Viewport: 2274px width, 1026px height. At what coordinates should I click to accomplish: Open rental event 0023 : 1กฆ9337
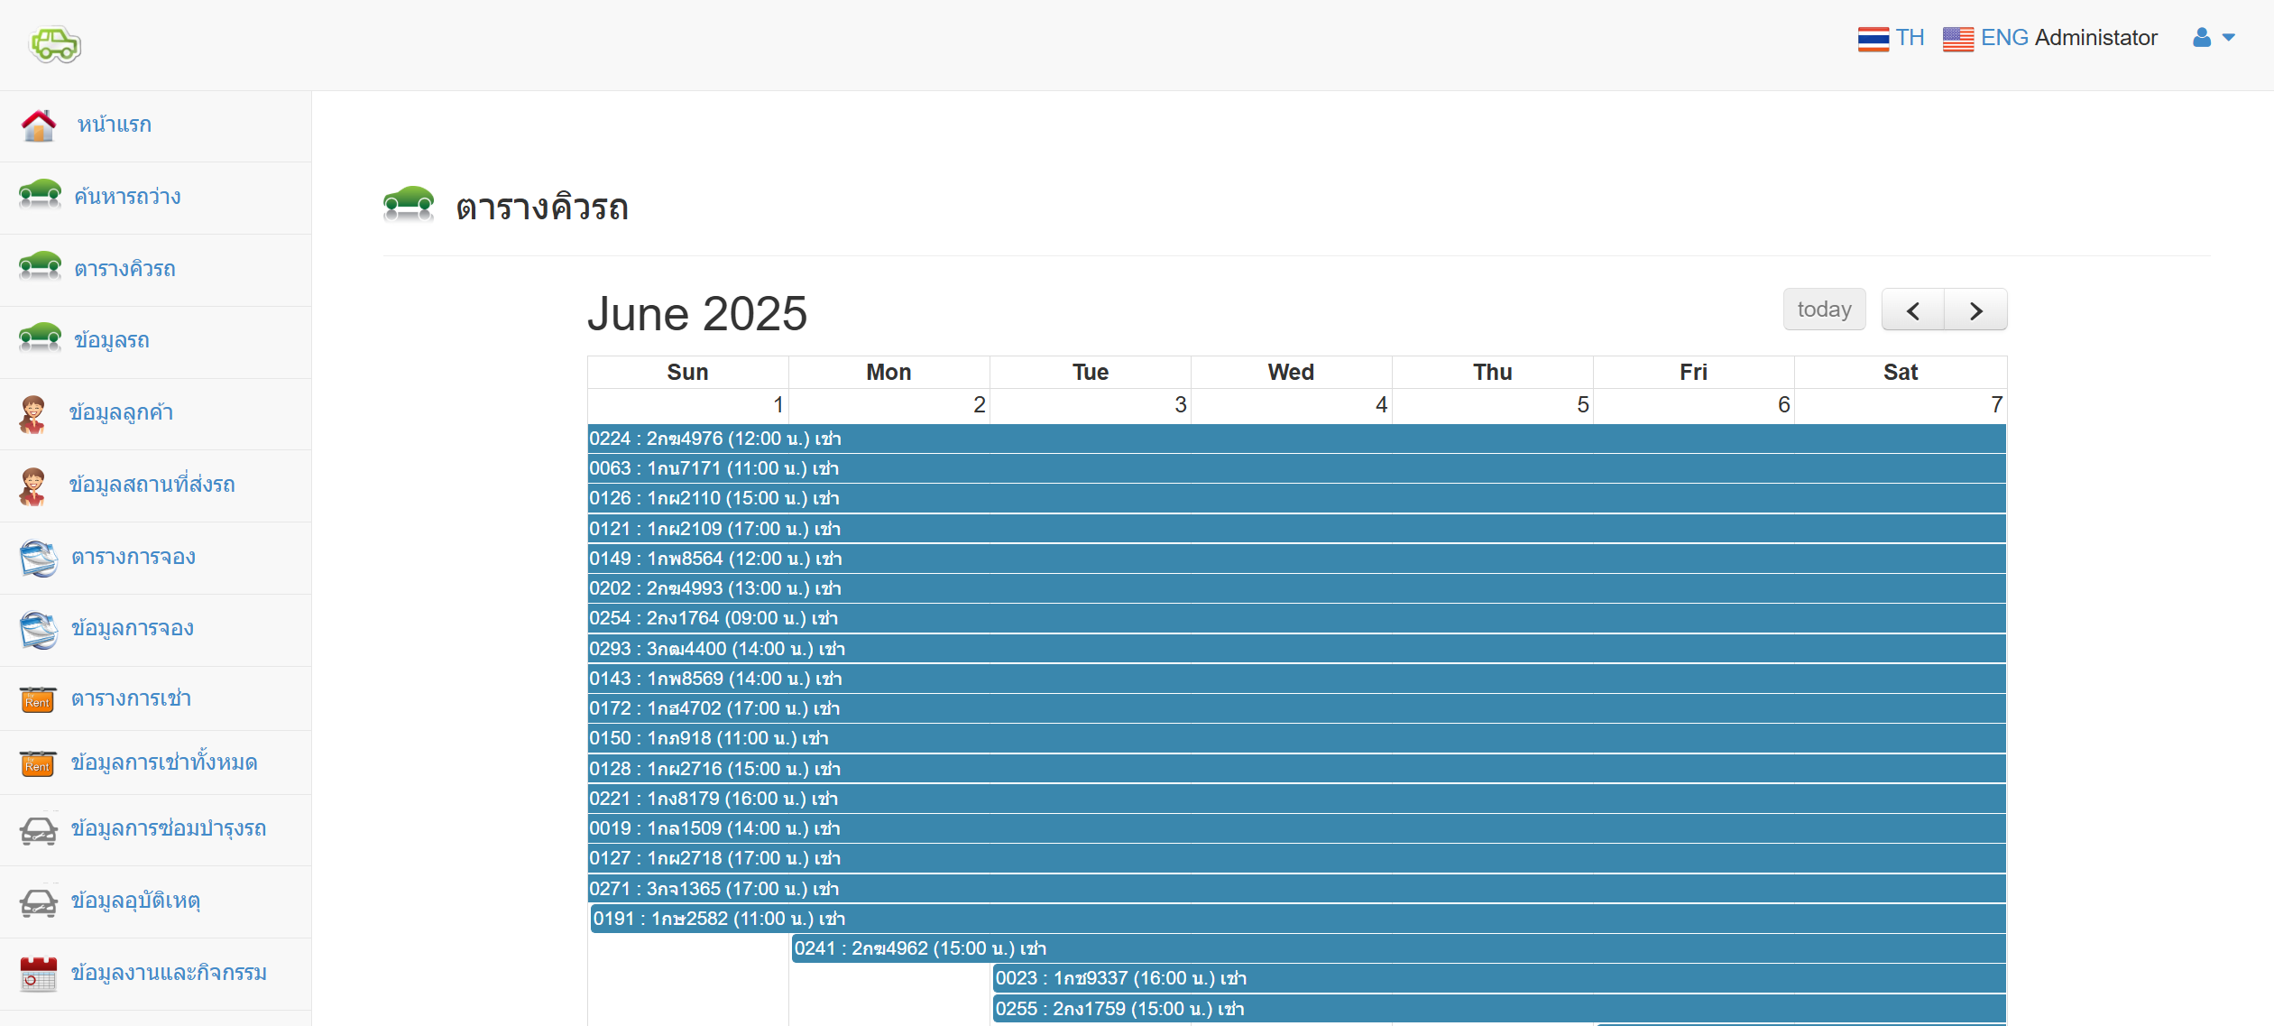(1499, 978)
